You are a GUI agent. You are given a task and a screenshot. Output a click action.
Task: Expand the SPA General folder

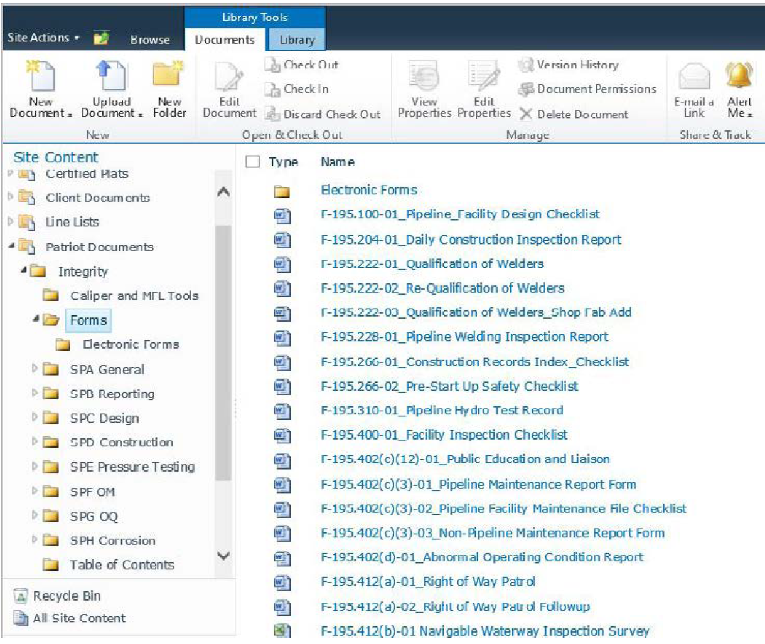click(x=35, y=369)
